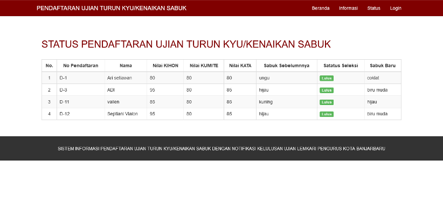Open the Informasi navigation link
The width and height of the screenshot is (443, 209).
(x=348, y=8)
